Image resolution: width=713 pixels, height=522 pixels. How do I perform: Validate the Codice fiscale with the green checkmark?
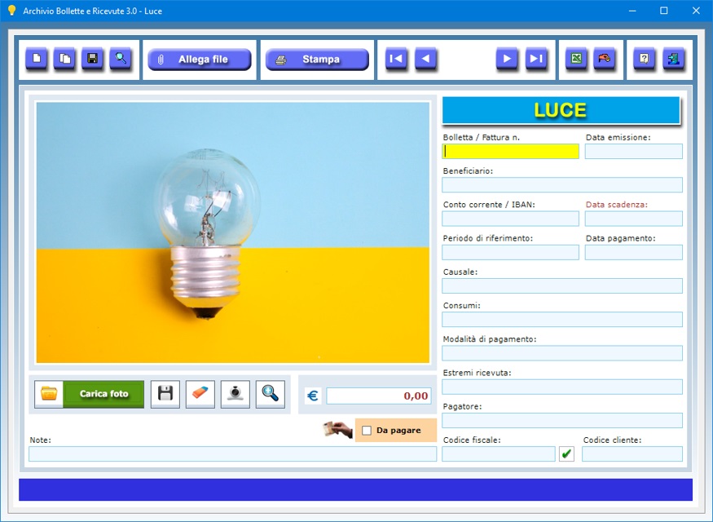pos(566,454)
